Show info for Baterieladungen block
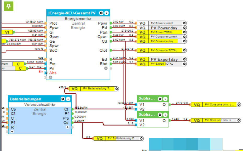This screenshot has height=151, width=243. tap(68, 99)
